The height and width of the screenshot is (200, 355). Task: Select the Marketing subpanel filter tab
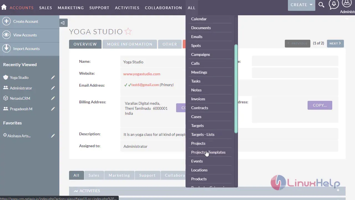coord(119,175)
